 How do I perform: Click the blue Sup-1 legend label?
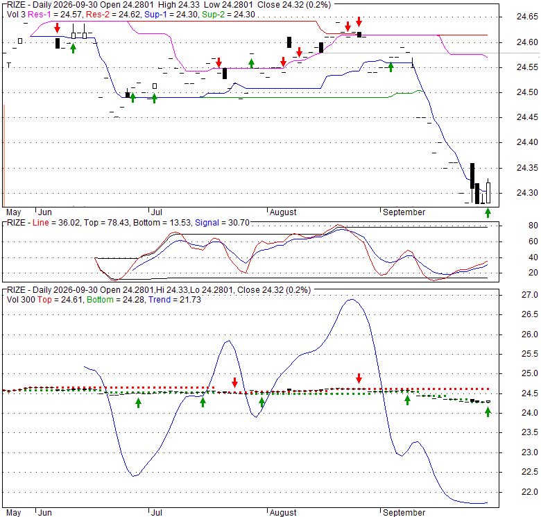156,15
